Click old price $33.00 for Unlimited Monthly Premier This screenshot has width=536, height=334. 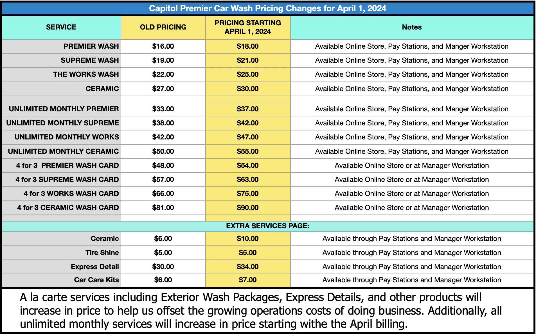pos(163,109)
